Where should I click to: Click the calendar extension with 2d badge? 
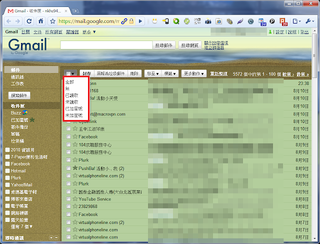coord(262,21)
